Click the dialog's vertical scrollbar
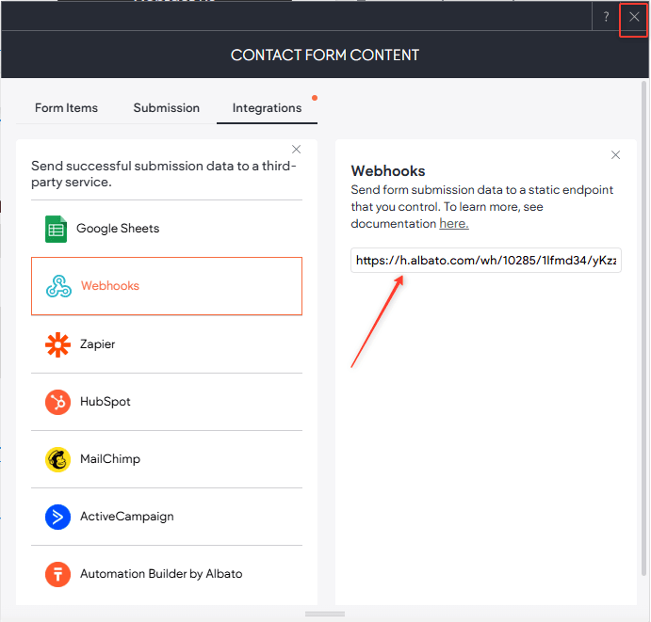651x622 pixels. click(x=643, y=327)
